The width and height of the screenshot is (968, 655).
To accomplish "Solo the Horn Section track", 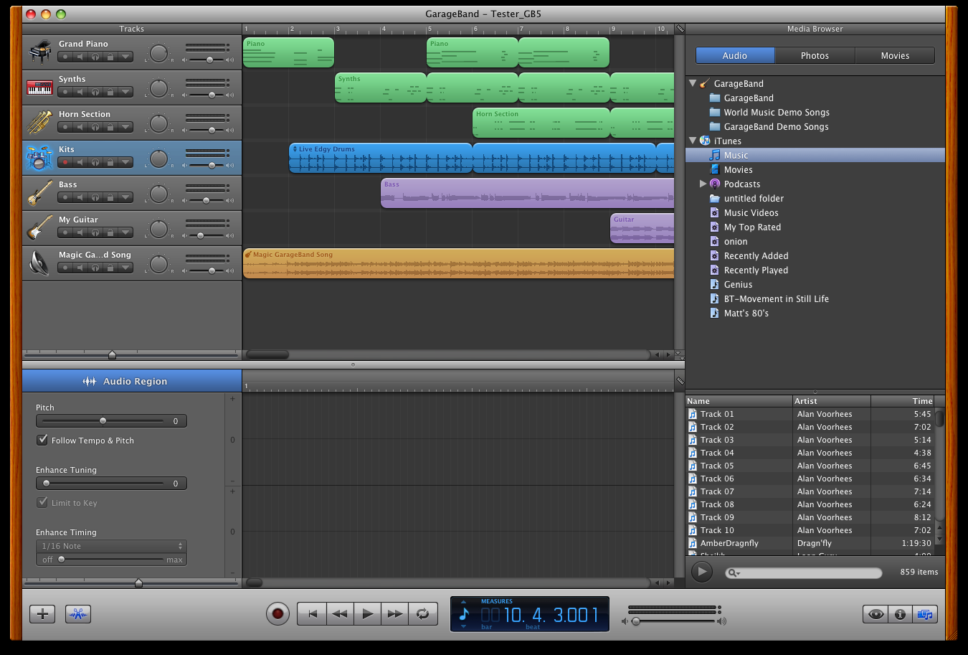I will [x=95, y=127].
